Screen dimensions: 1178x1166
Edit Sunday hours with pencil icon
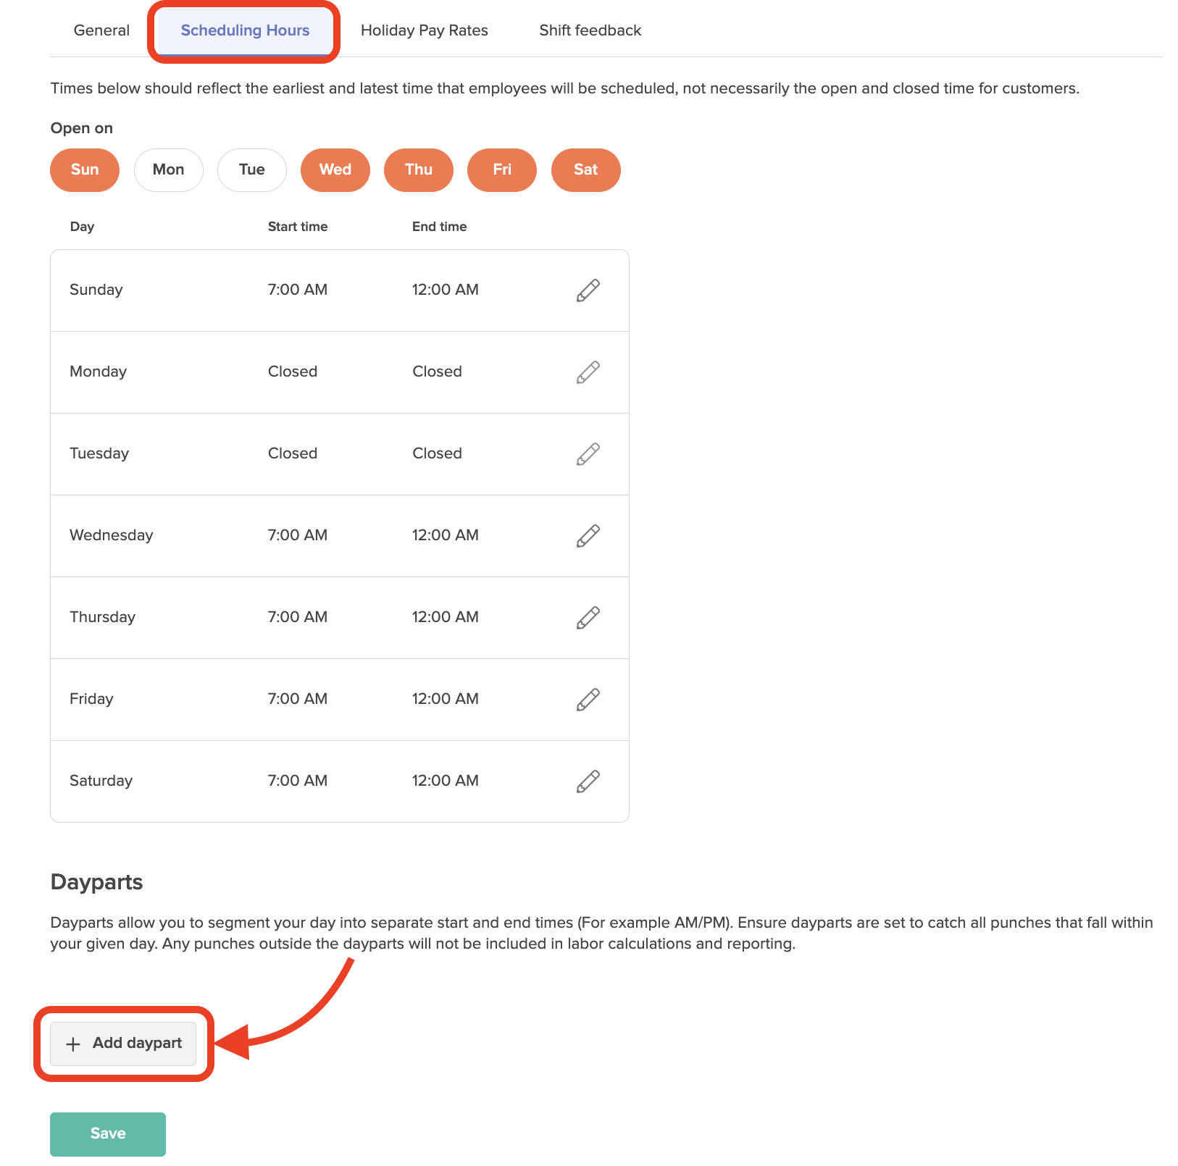coord(588,290)
